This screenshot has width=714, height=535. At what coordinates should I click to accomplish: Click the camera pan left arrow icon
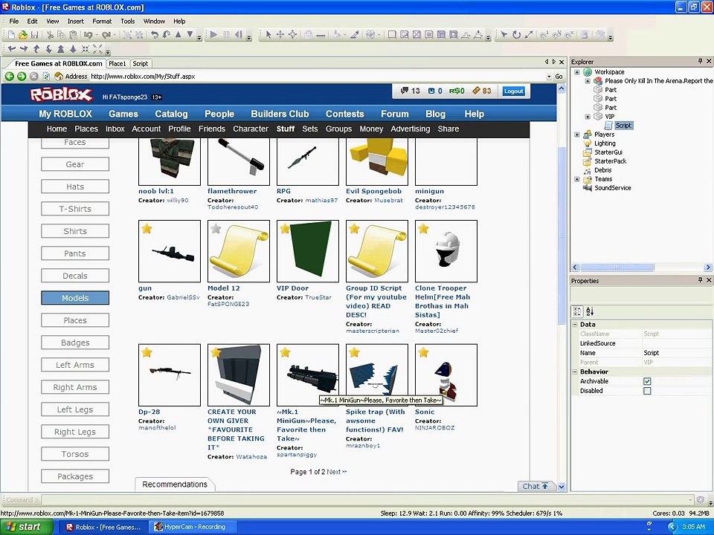tap(11, 49)
